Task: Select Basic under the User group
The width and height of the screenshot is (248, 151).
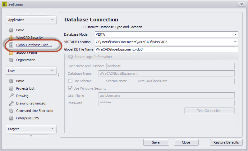Action: [x=20, y=81]
